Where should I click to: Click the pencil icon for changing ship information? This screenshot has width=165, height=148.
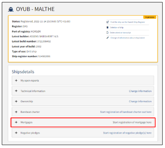pyautogui.click(x=108, y=38)
